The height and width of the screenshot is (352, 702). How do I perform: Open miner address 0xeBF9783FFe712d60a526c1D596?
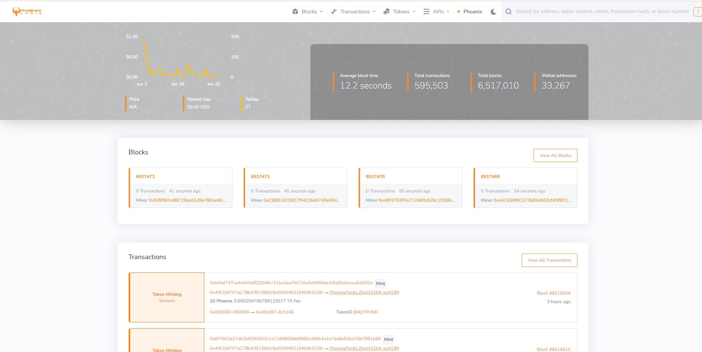coord(416,200)
